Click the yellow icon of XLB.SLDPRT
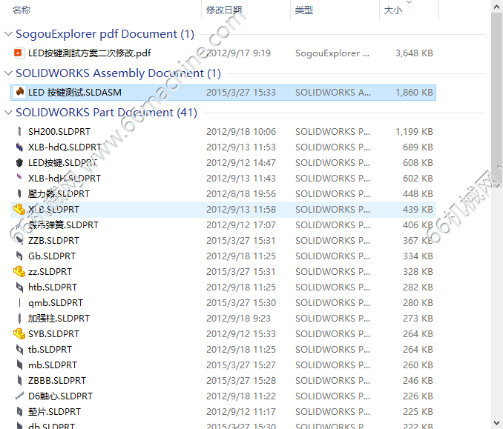 click(x=19, y=209)
